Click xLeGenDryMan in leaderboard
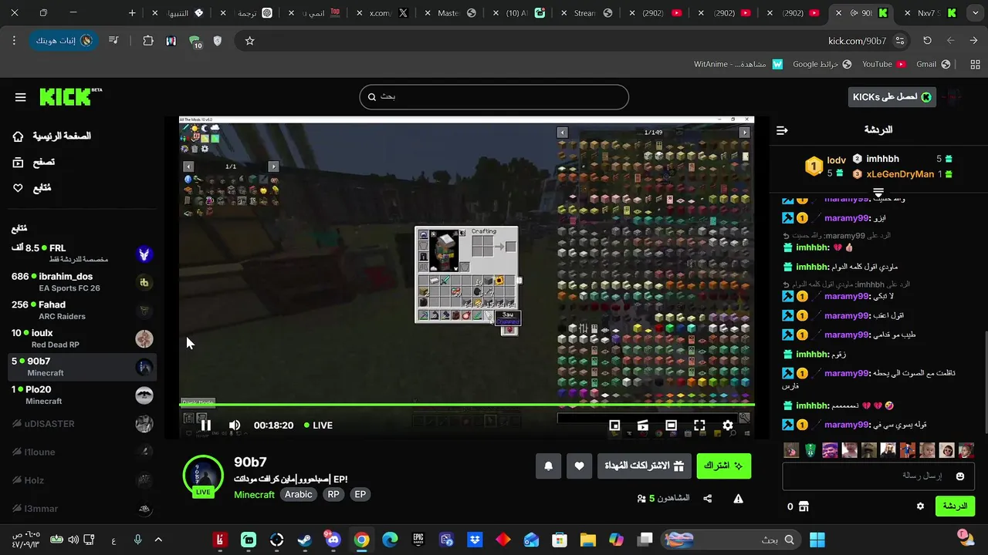 click(900, 174)
